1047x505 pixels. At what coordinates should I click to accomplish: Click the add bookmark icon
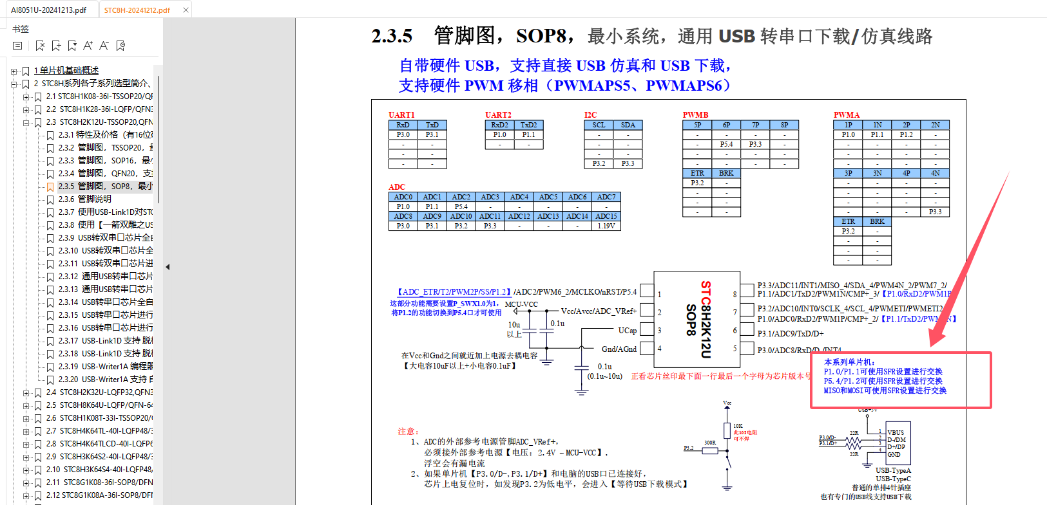[56, 46]
